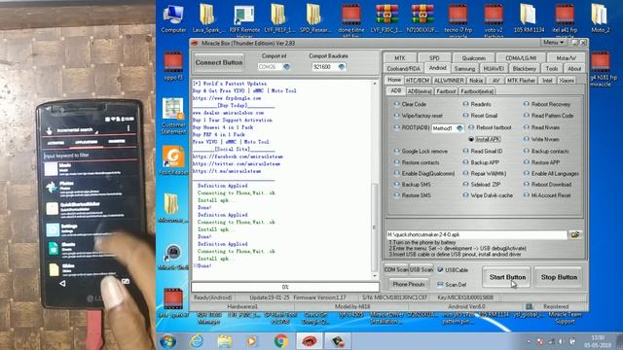
Task: Open the Customer Statement desktop icon
Action: click(x=173, y=117)
